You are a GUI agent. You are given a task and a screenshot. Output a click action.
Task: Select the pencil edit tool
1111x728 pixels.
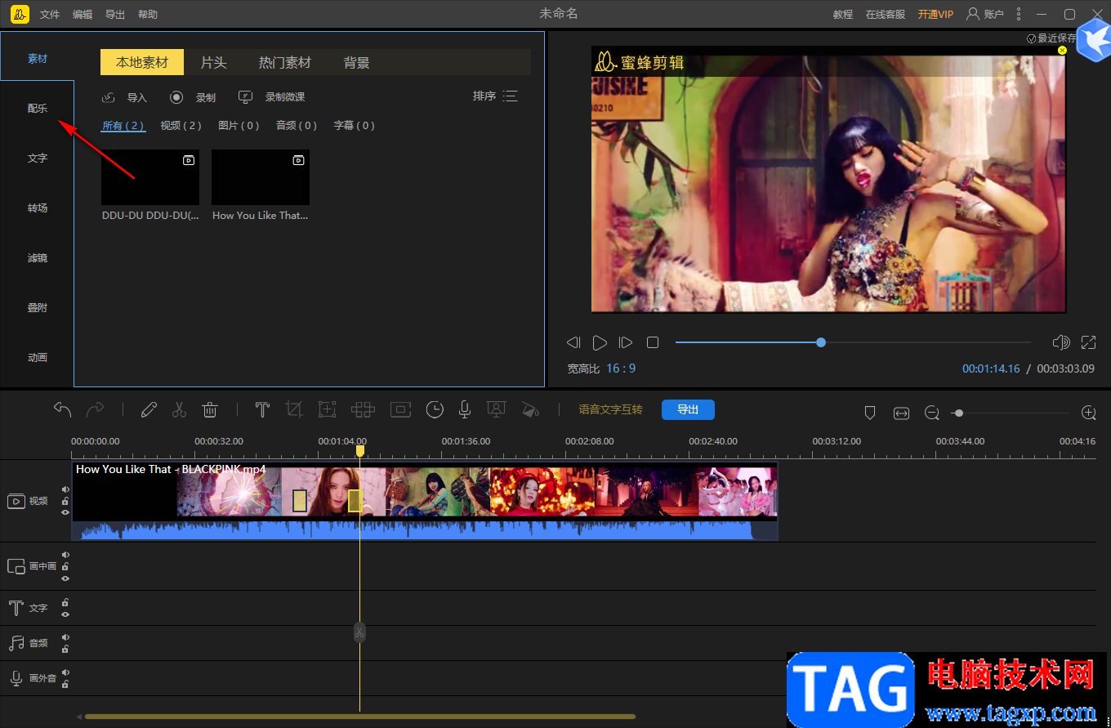click(x=149, y=409)
